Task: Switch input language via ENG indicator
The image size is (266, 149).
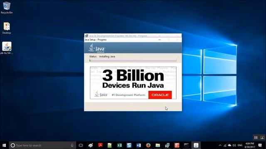Action: click(x=240, y=145)
